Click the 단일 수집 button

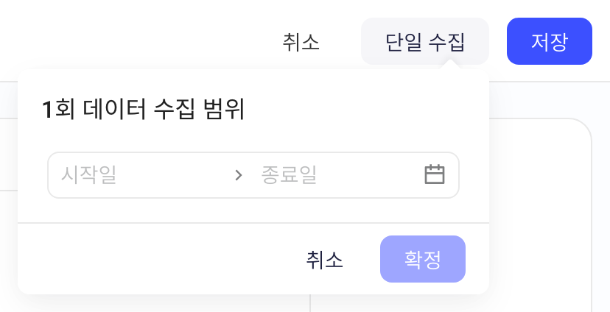click(425, 41)
